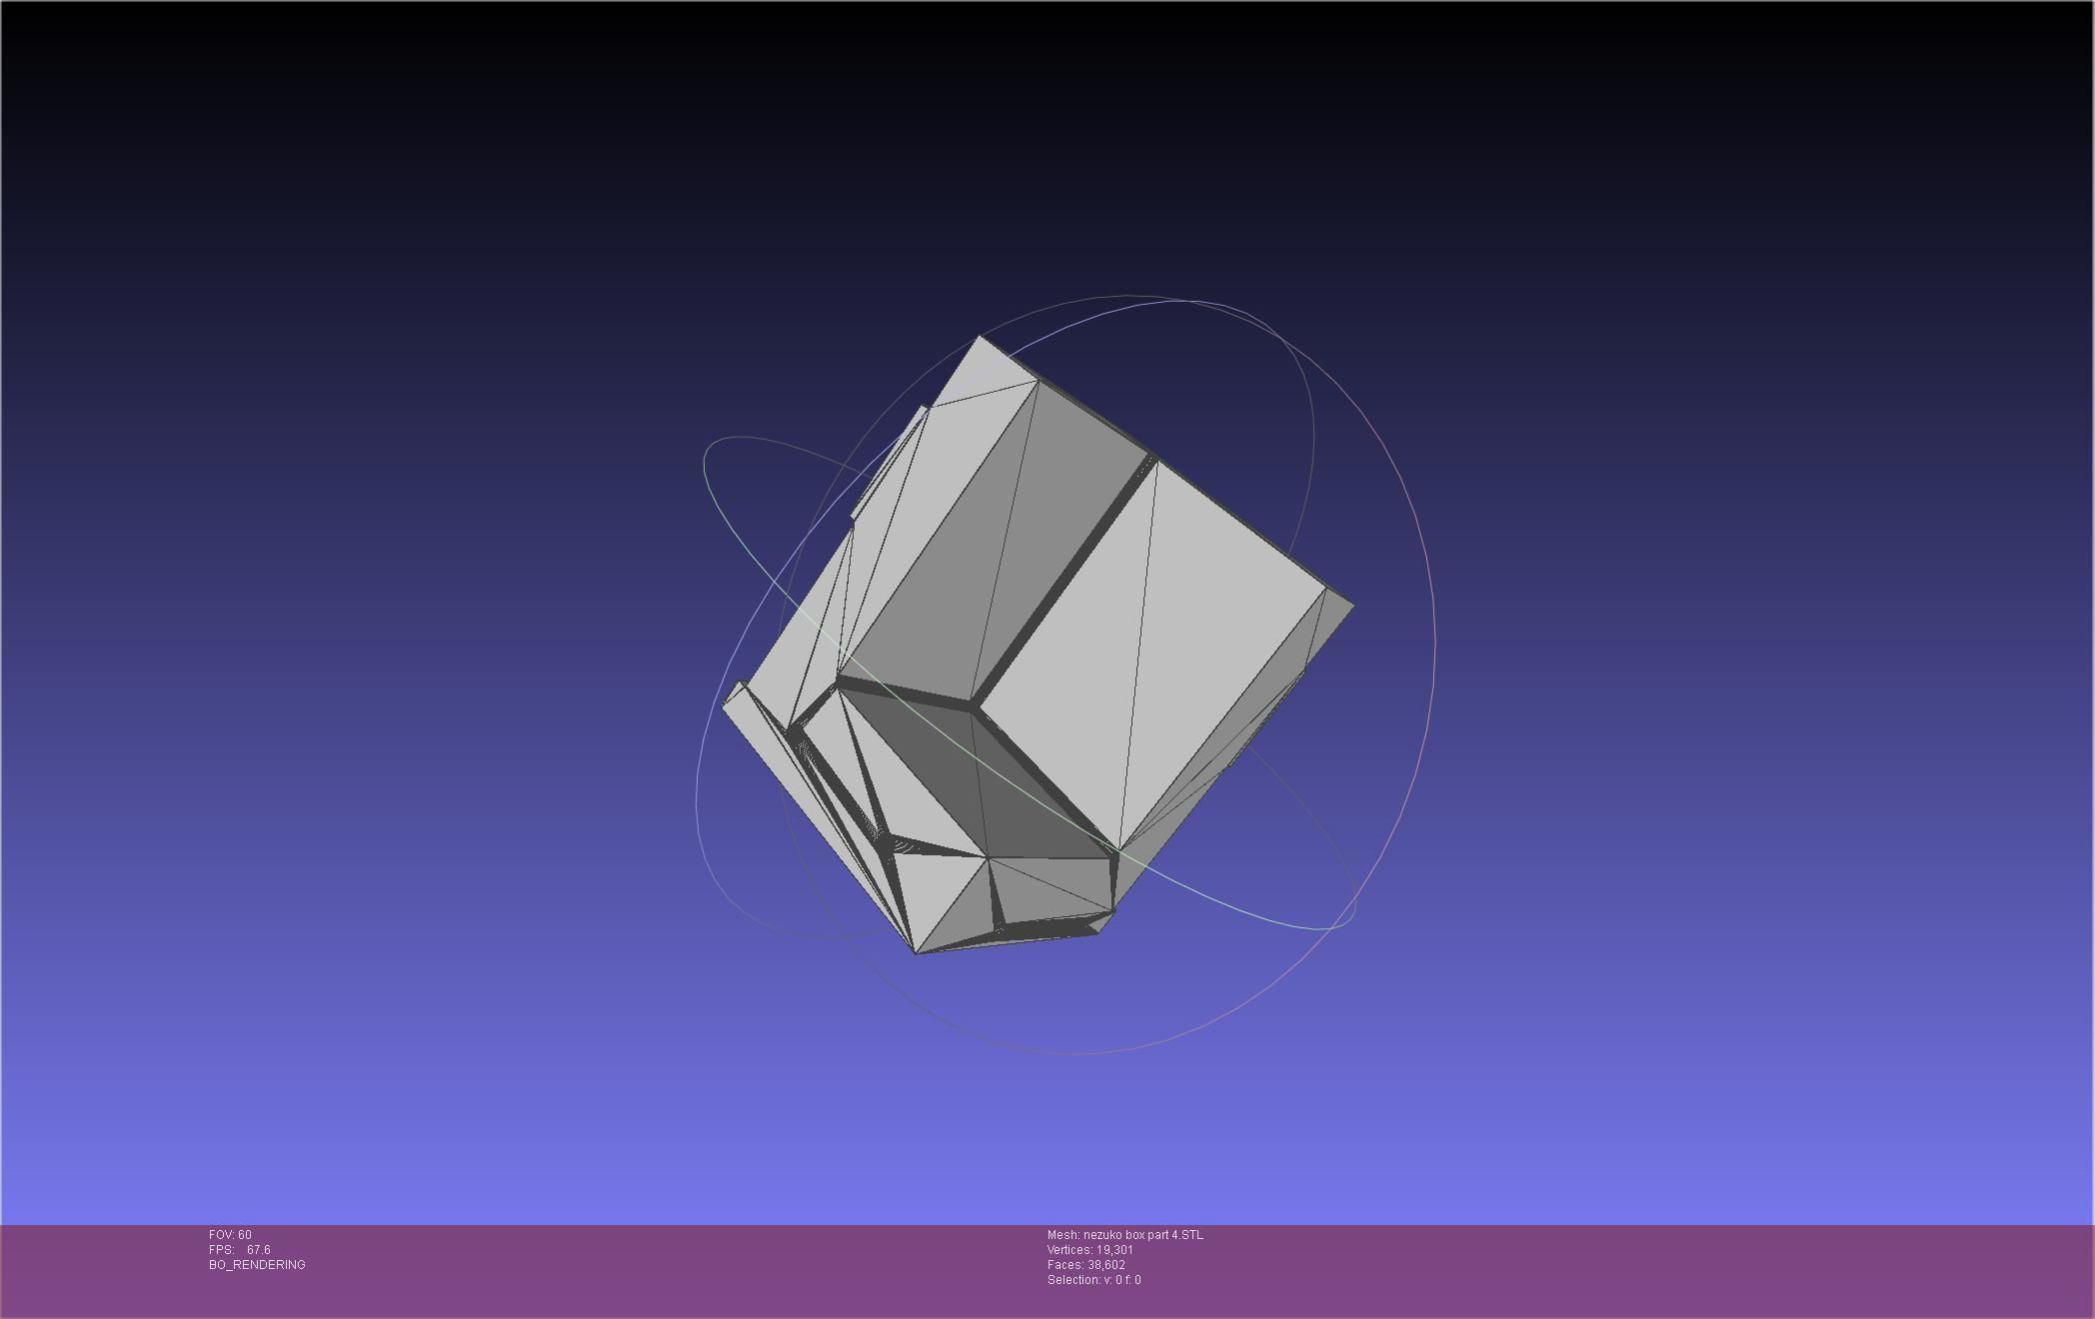Click the FOV: 60 readout
Image resolution: width=2095 pixels, height=1319 pixels.
(230, 1235)
